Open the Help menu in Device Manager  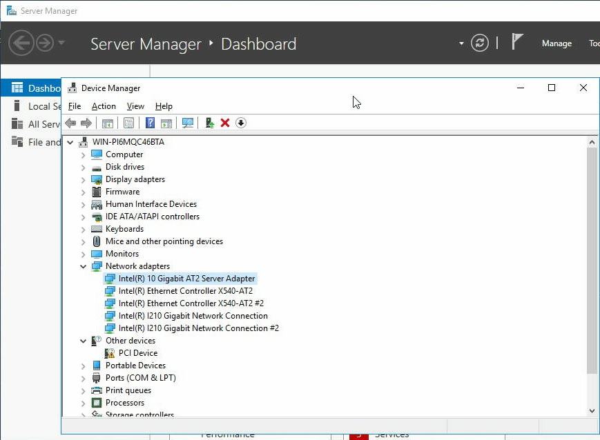pyautogui.click(x=164, y=106)
